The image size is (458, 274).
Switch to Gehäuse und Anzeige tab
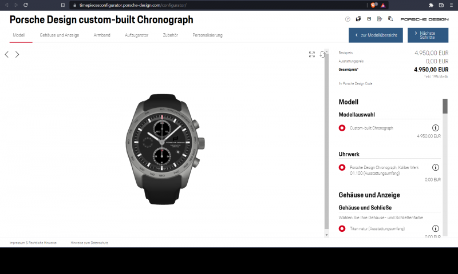pyautogui.click(x=59, y=35)
